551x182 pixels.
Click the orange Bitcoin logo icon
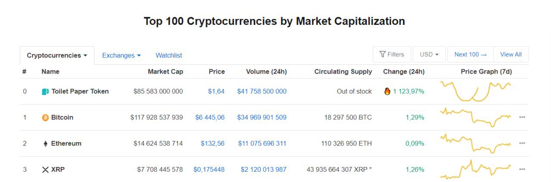[x=45, y=118]
